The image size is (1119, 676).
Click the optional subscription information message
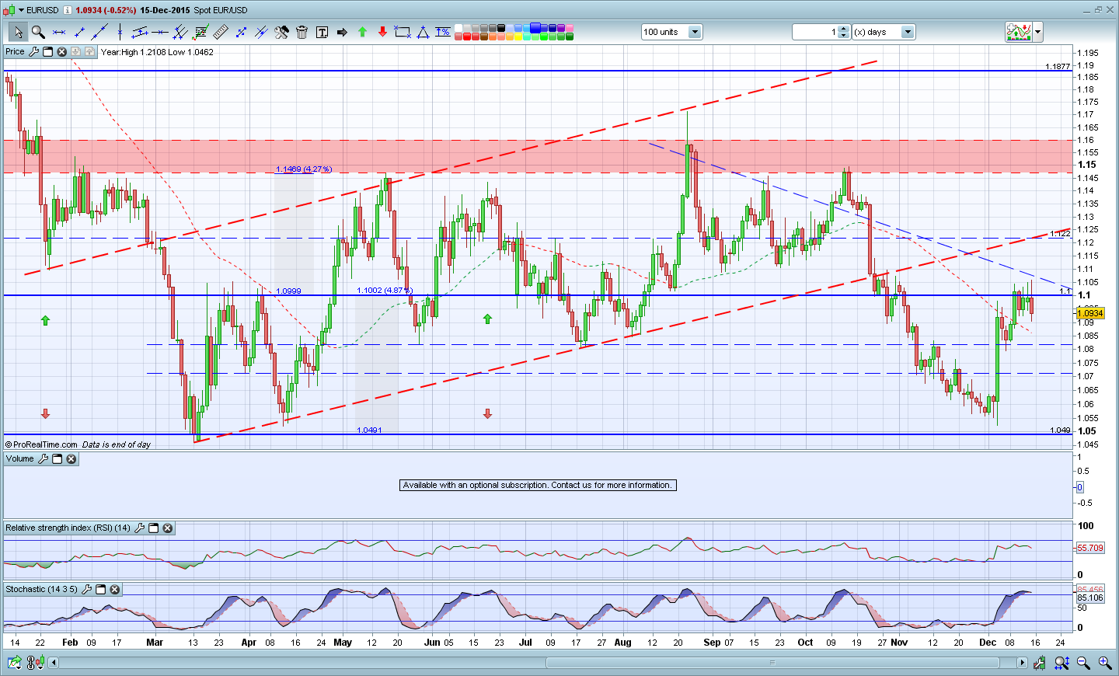click(x=538, y=485)
